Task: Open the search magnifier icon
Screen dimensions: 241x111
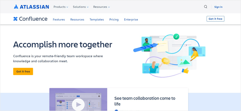Action: (206, 7)
